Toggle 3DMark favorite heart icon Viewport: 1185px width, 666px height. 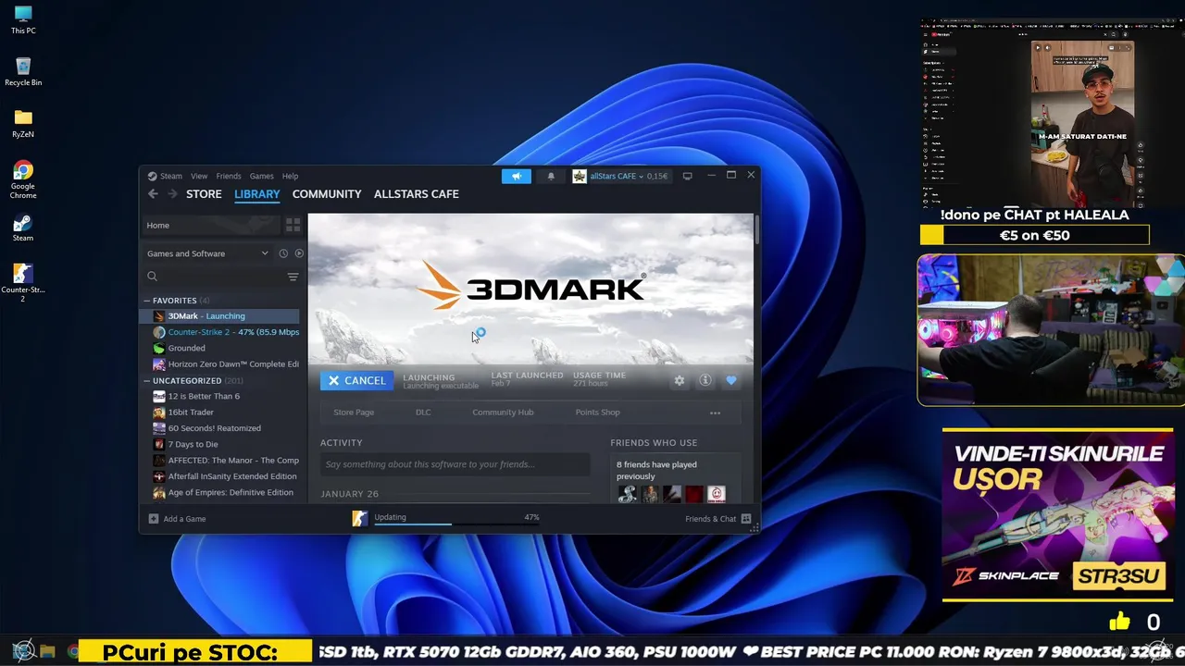[x=731, y=380]
